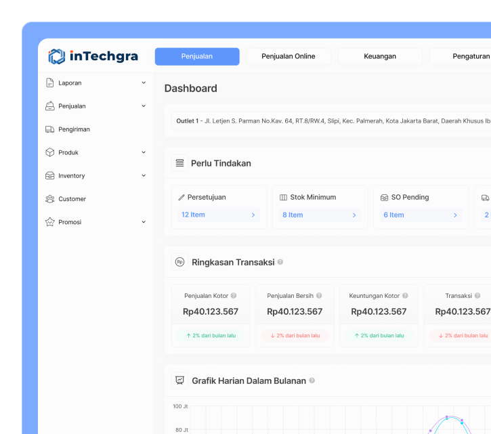Click the inTechgra logo
Image resolution: width=491 pixels, height=434 pixels.
(x=93, y=56)
